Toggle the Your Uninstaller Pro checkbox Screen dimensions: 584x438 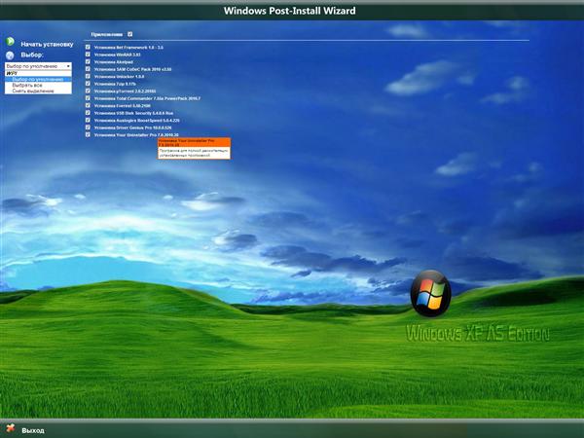[x=88, y=134]
